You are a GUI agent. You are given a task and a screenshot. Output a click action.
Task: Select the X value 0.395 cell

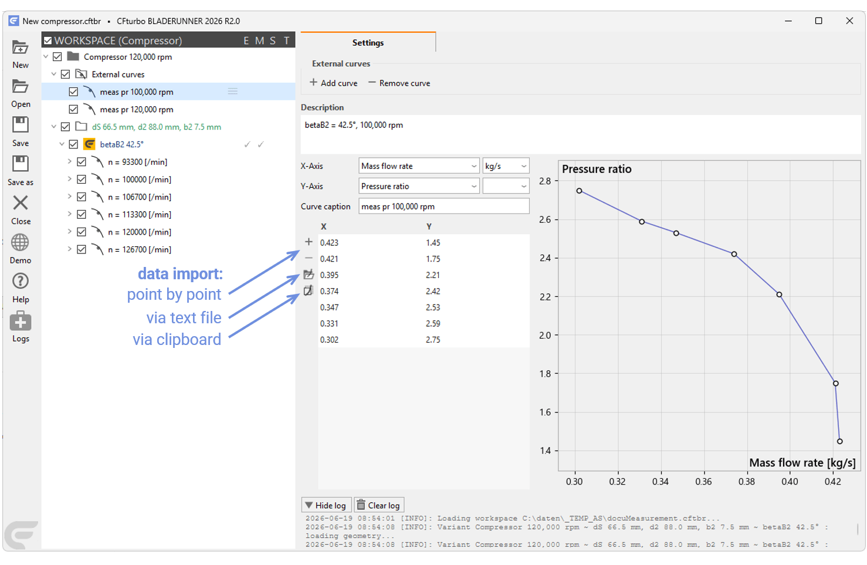pyautogui.click(x=329, y=275)
